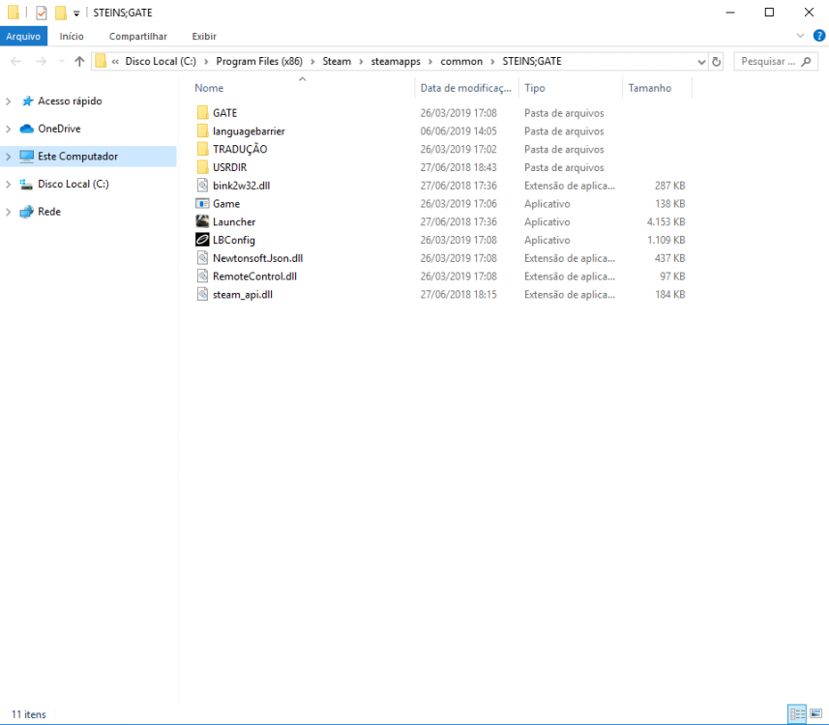Viewport: 829px width, 725px height.
Task: Open the Início ribbon tab
Action: [x=72, y=36]
